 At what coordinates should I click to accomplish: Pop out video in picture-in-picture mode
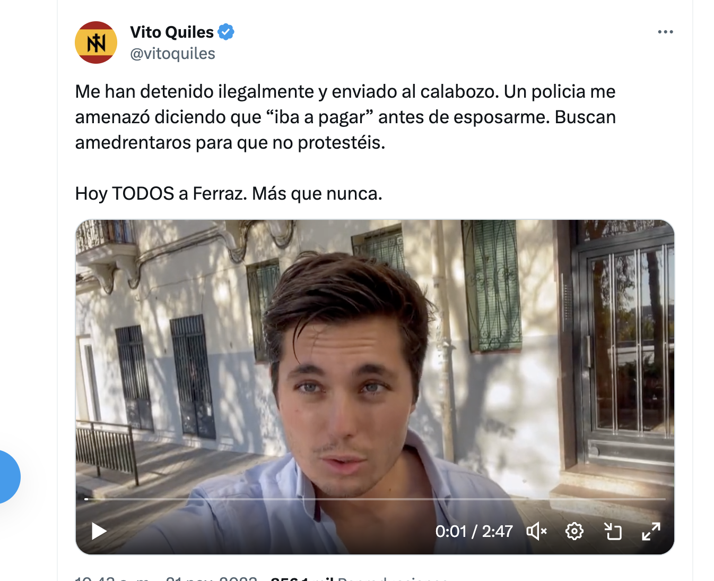click(613, 531)
